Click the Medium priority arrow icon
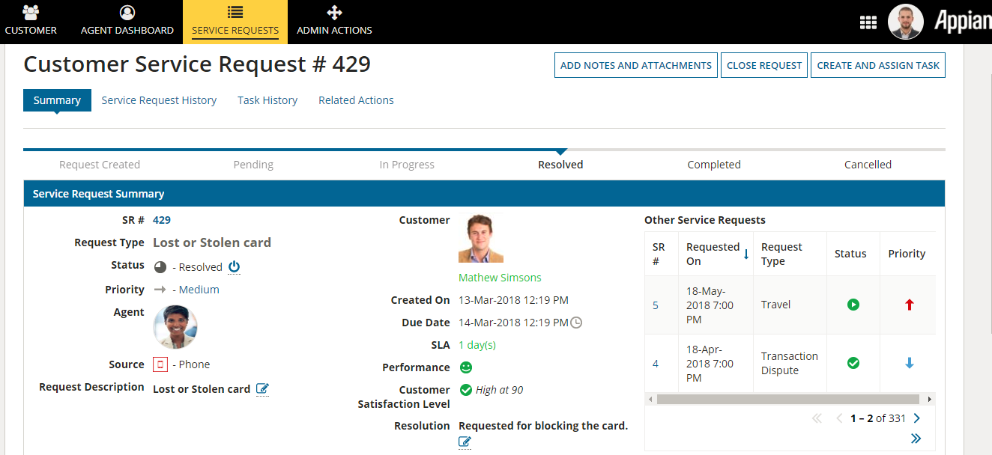This screenshot has width=992, height=455. tap(160, 290)
